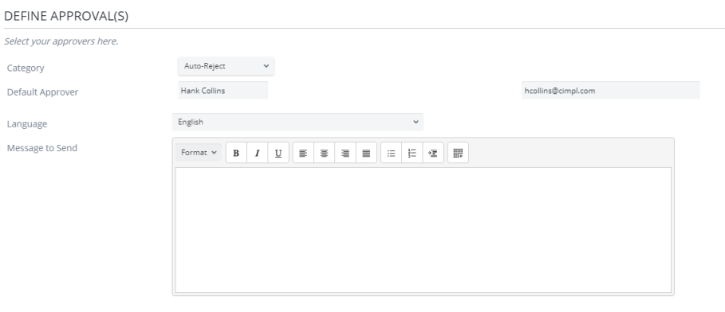
Task: Insert a table with the grid icon
Action: 459,153
